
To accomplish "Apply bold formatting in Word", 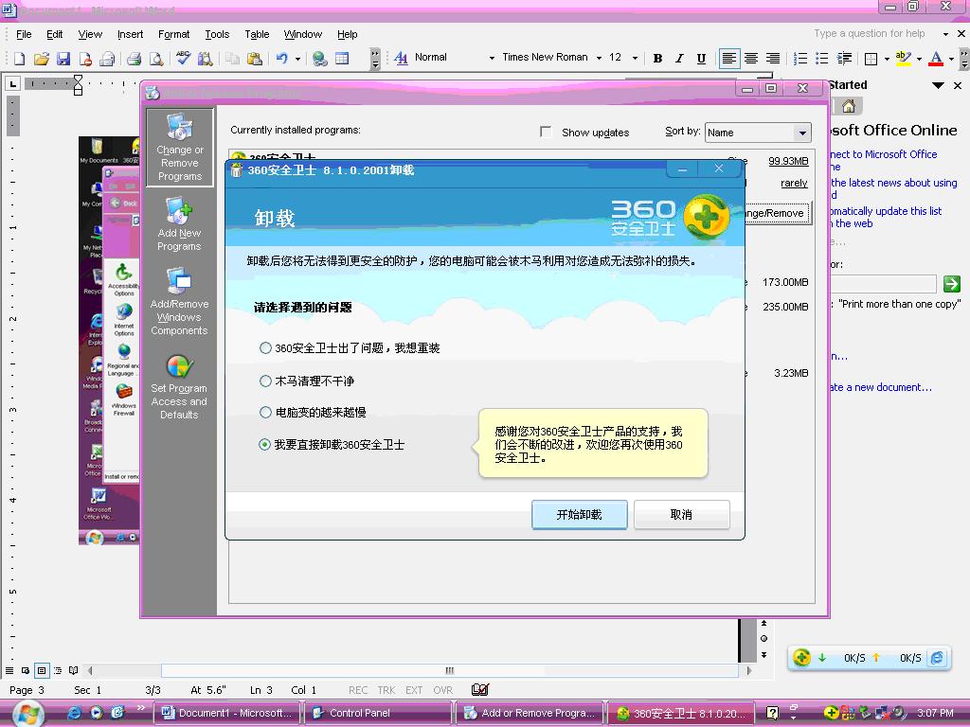I will (657, 58).
